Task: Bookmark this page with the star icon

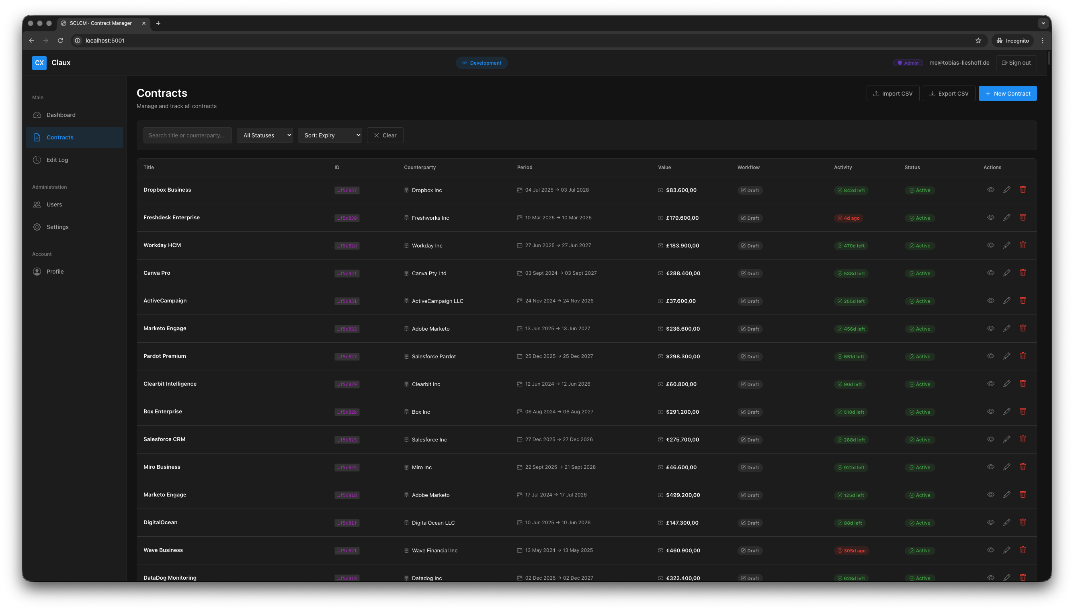Action: 978,41
